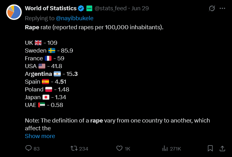This screenshot has width=232, height=157.
Task: Open the three-dot more options menu
Action: [222, 8]
